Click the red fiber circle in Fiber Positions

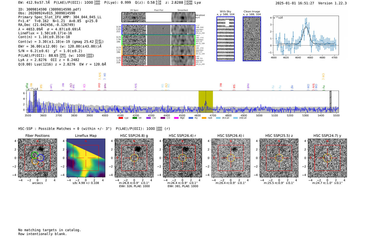point(41,164)
